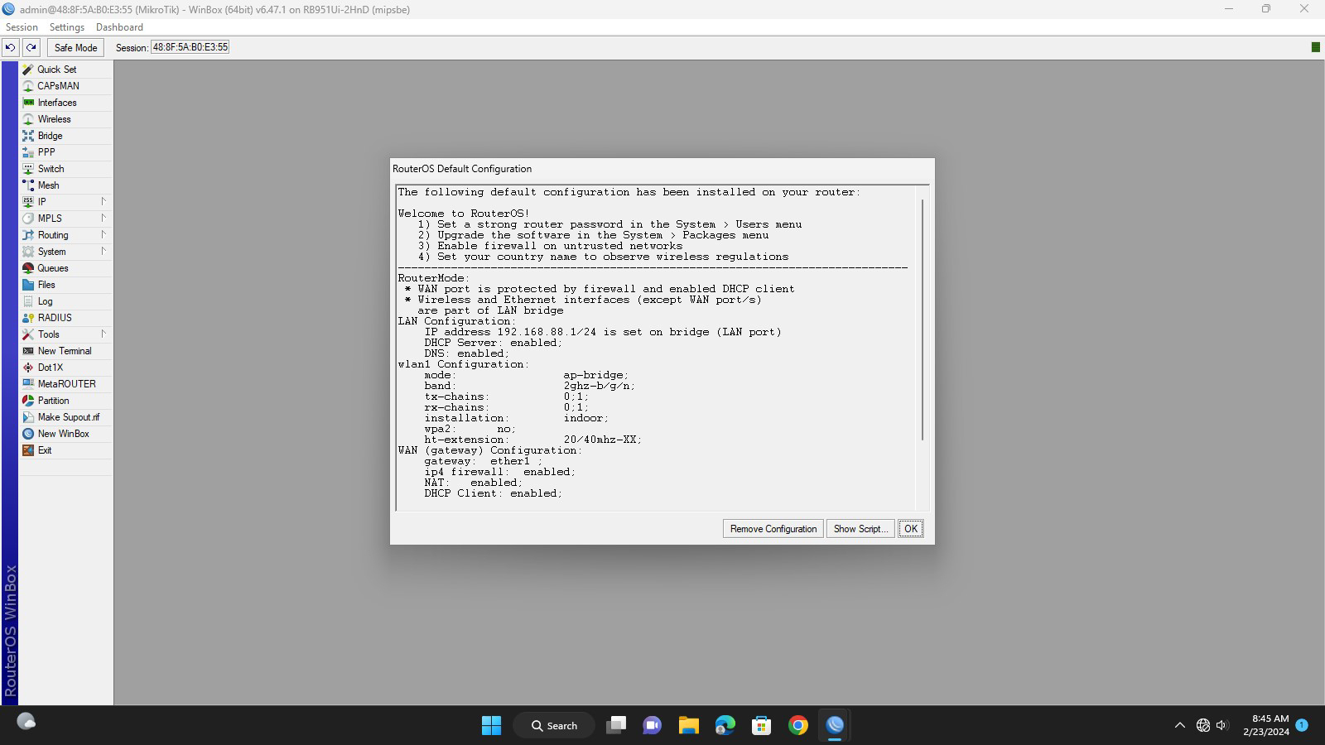
Task: Expand the MPLS submenu
Action: [104, 219]
